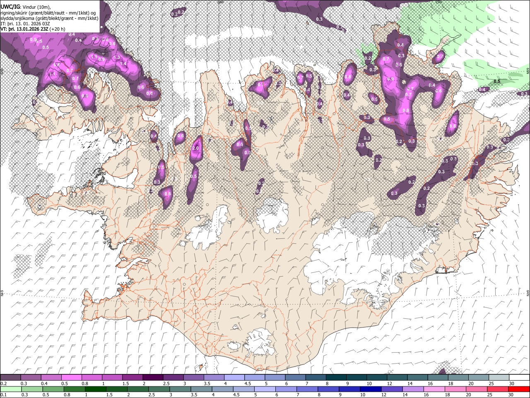This screenshot has width=530, height=398.
Task: Click the '0.1' label under the lower scale
Action: 3,395
